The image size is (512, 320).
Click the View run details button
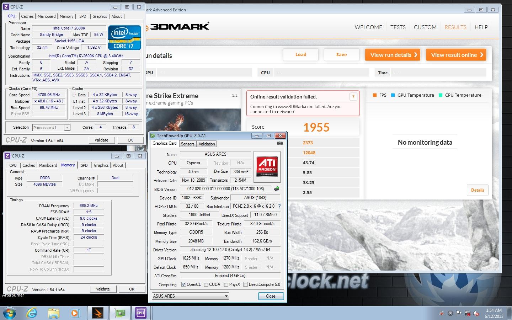[x=393, y=55]
